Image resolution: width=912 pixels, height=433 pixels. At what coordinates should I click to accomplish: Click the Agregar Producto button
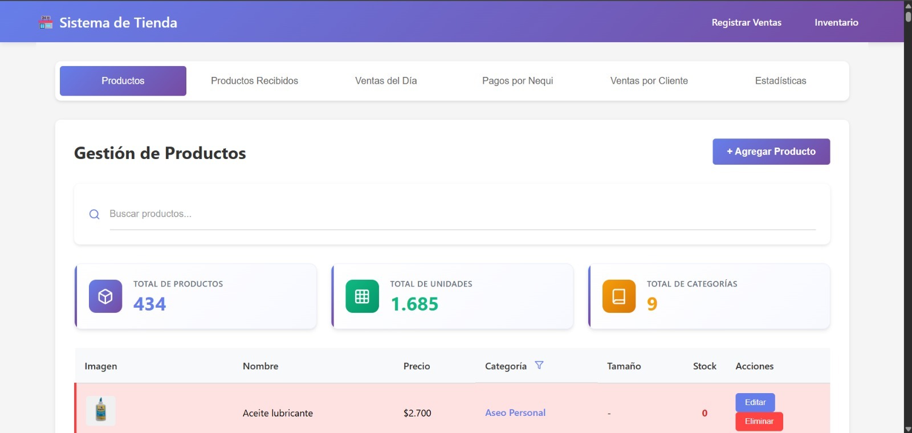[x=771, y=152]
